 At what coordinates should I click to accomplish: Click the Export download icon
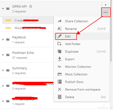point(60,59)
